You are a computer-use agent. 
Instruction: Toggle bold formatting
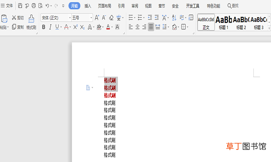[x=44, y=27]
